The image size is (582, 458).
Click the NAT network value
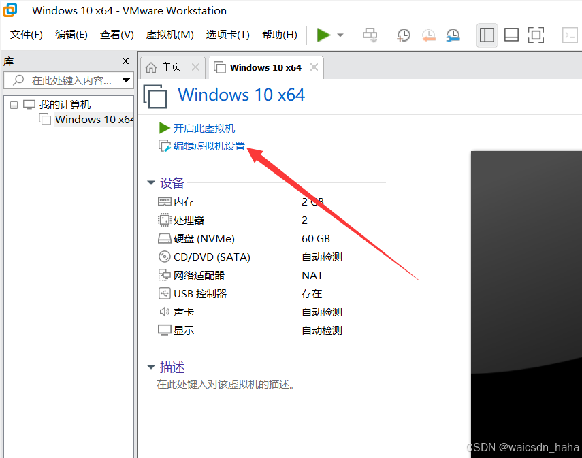(312, 276)
